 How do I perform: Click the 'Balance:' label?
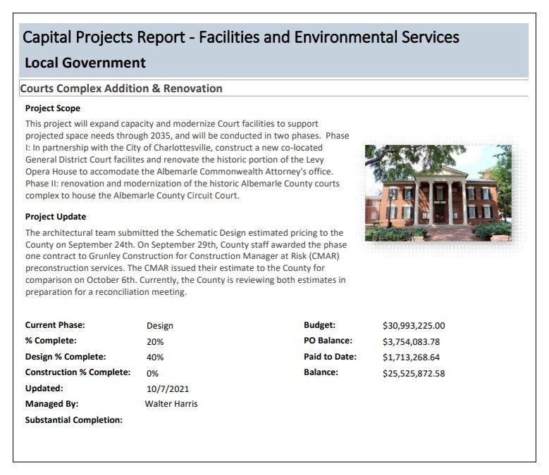321,372
